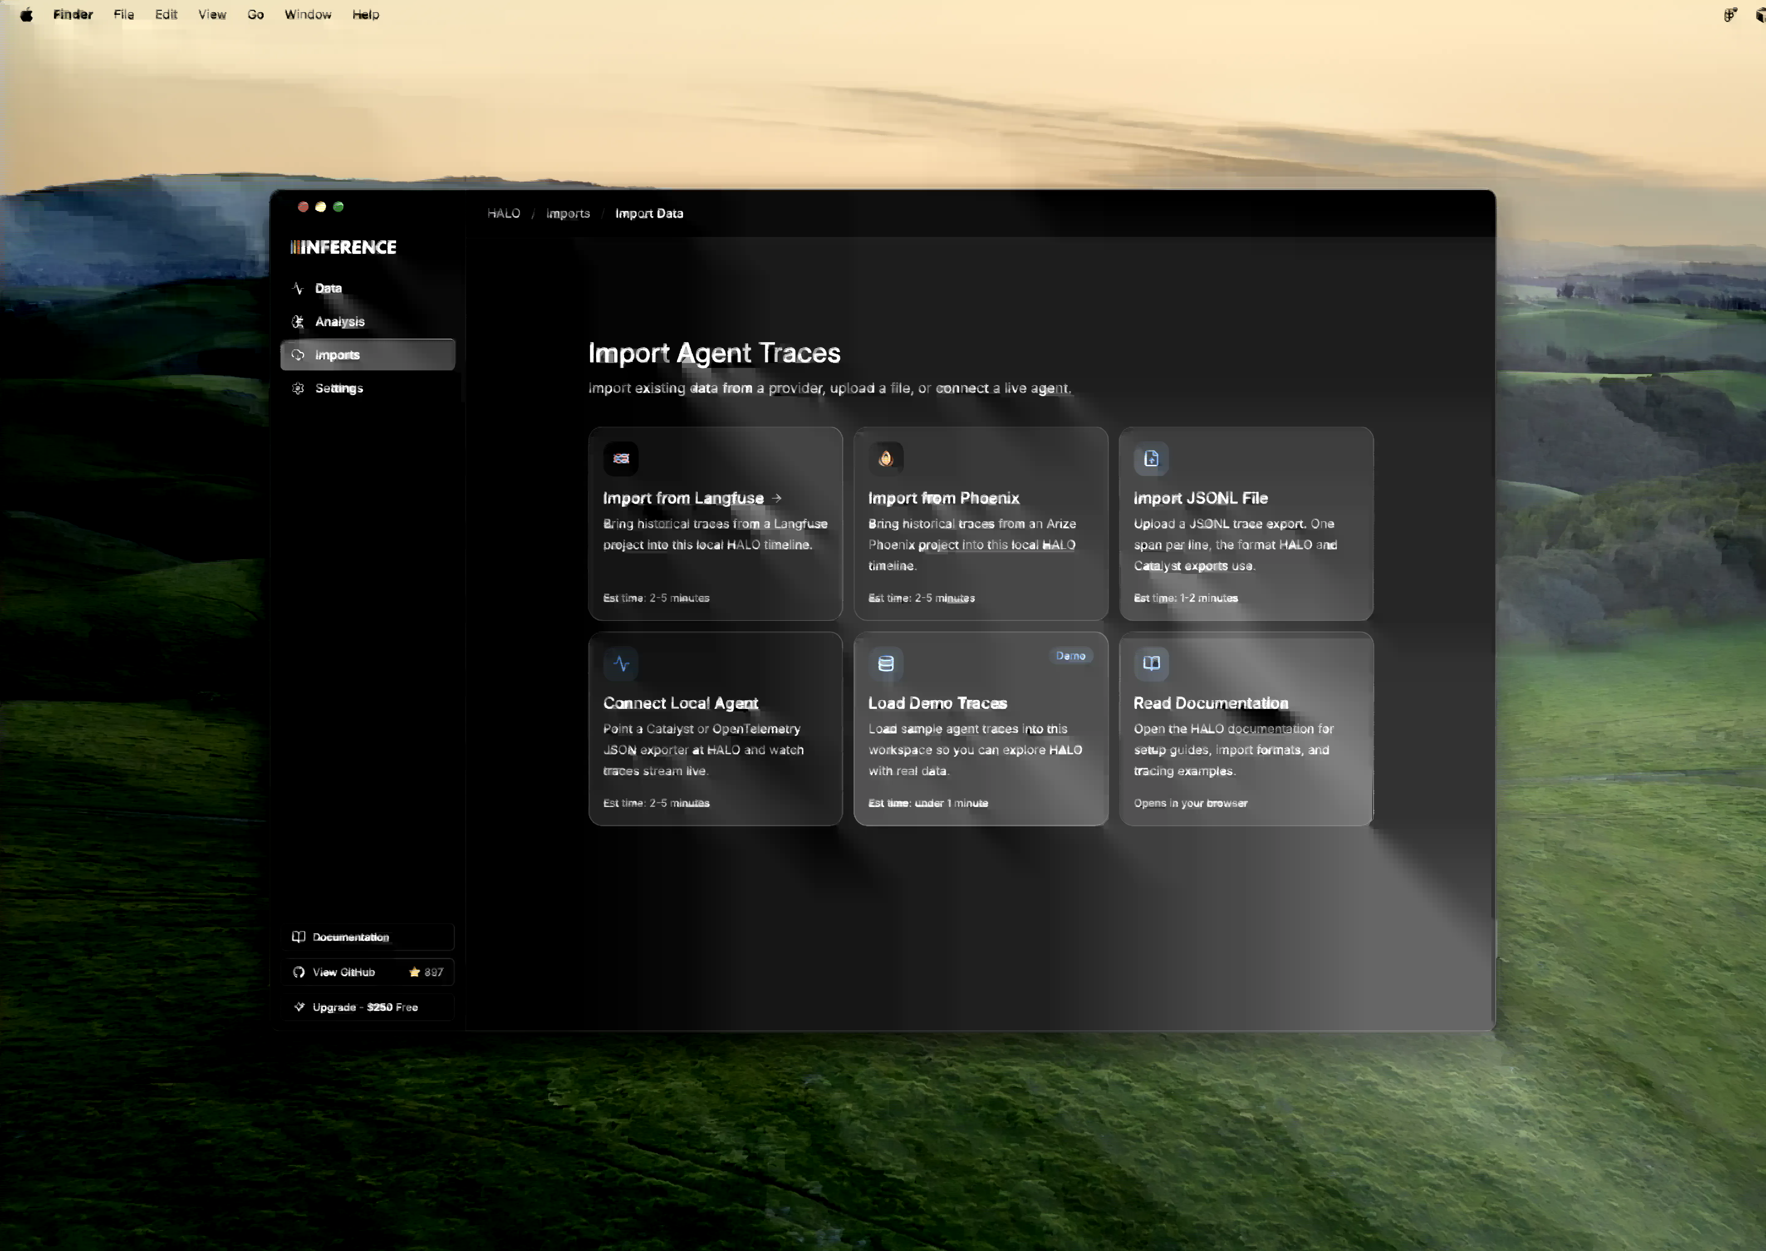Click the Analysis icon in sidebar

pos(298,322)
